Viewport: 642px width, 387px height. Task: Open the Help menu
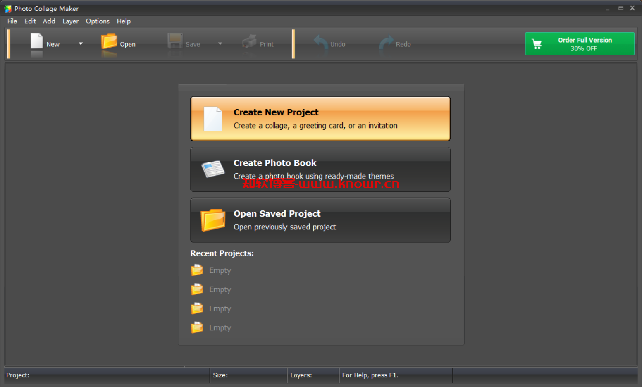tap(124, 21)
